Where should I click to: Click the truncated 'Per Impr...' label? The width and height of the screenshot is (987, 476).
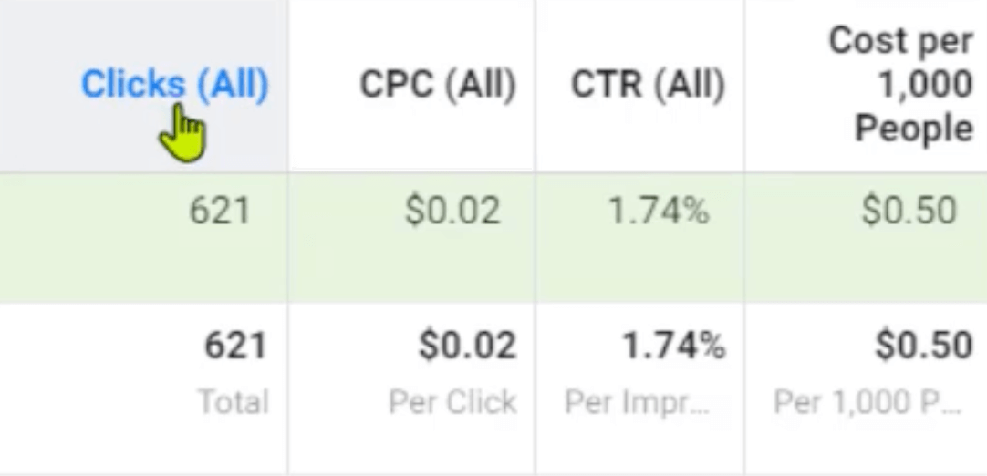pos(637,402)
